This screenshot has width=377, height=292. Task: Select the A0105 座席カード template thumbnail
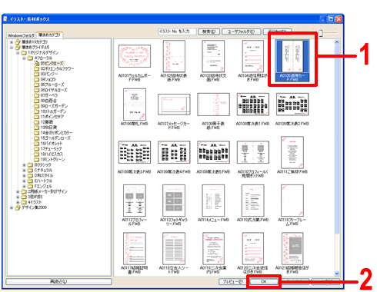pos(292,56)
